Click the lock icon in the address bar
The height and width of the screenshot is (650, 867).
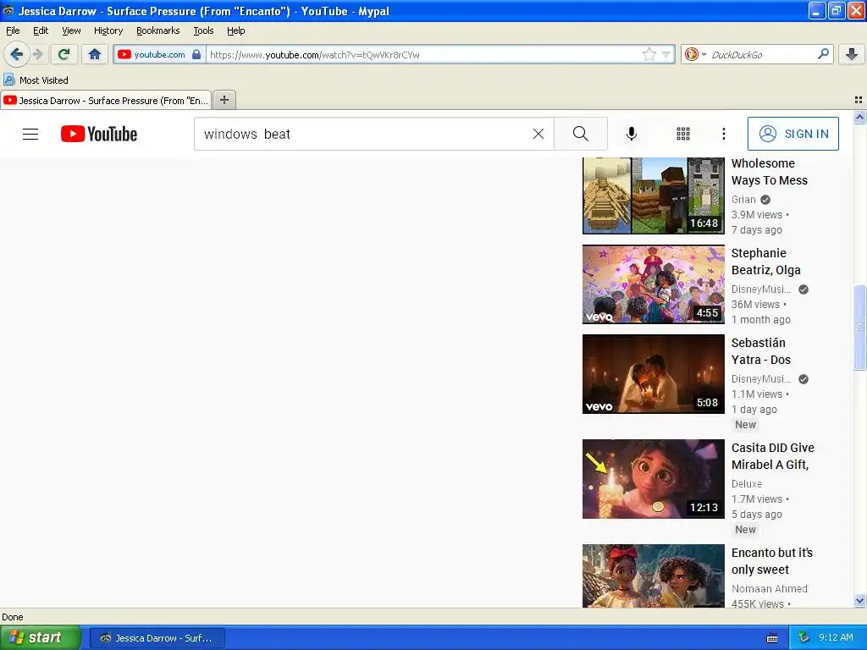[196, 54]
